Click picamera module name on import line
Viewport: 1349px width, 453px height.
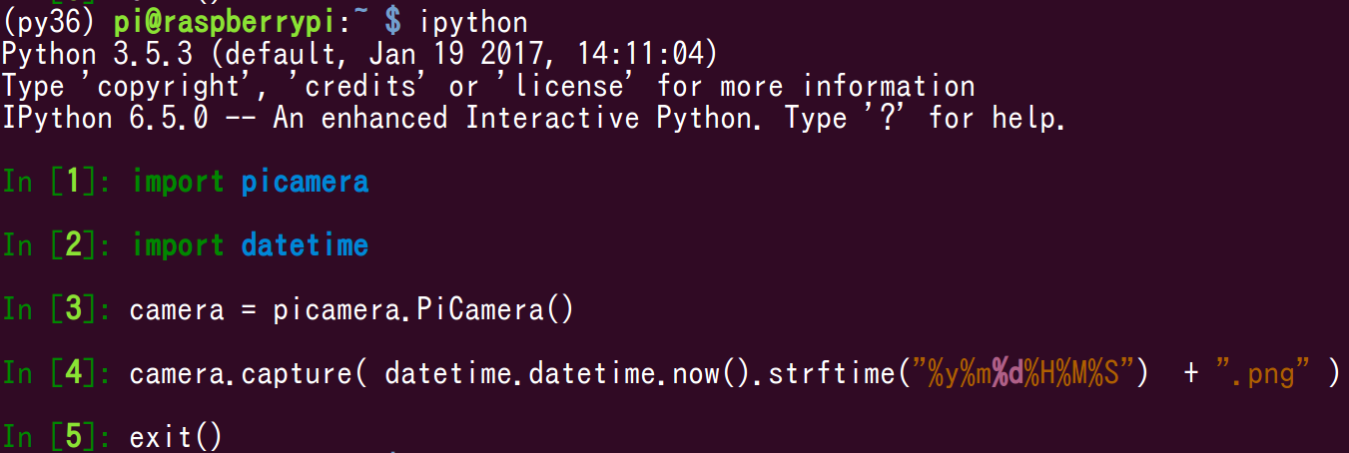click(x=305, y=182)
